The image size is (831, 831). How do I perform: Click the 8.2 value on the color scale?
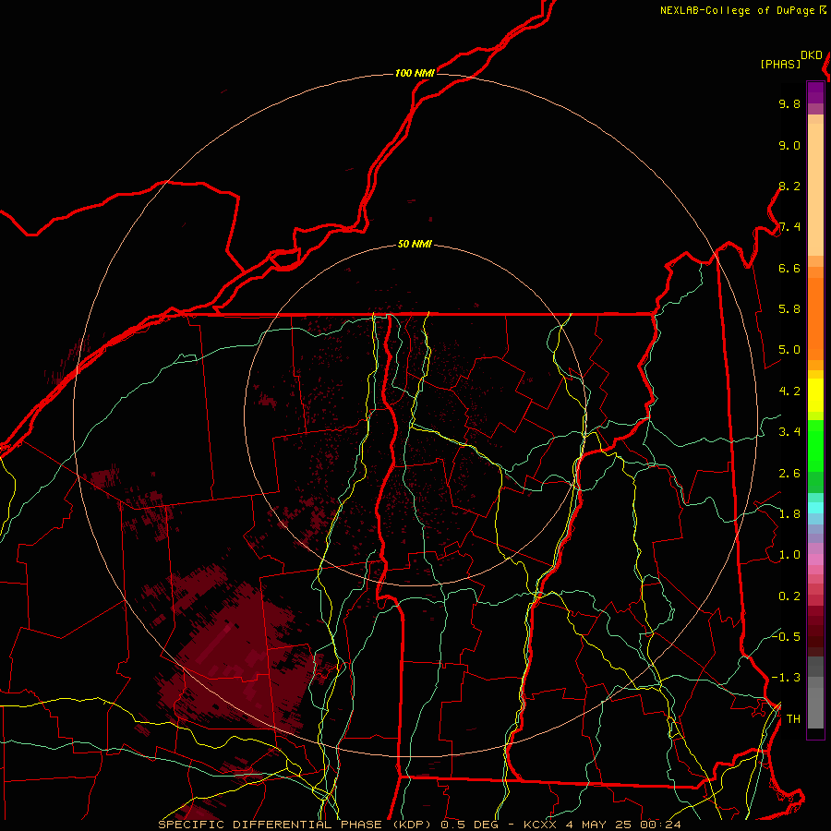coord(789,186)
